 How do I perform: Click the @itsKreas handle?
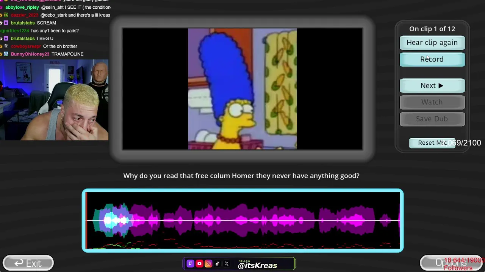tap(257, 265)
